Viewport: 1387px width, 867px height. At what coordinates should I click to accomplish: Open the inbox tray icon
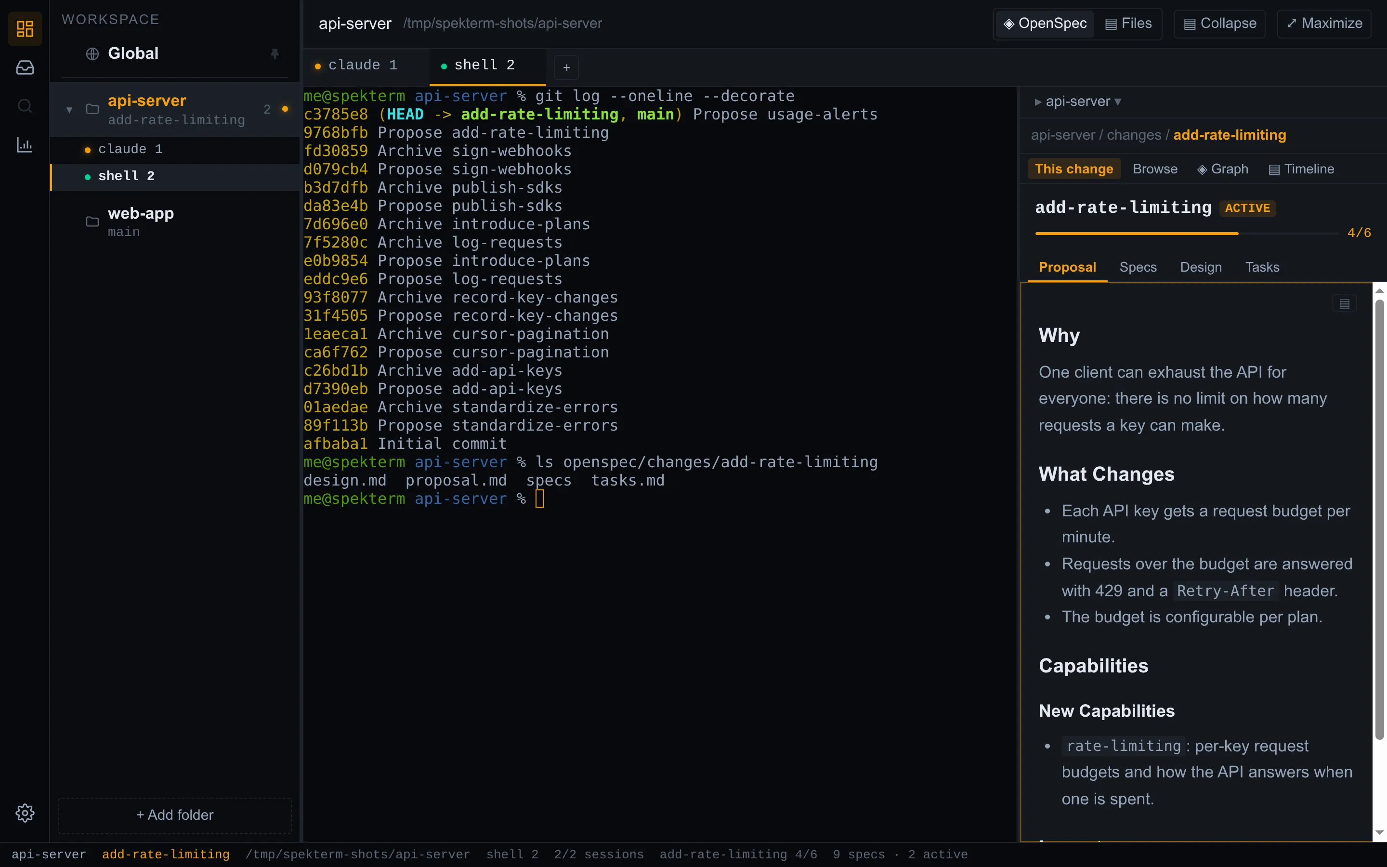coord(25,67)
